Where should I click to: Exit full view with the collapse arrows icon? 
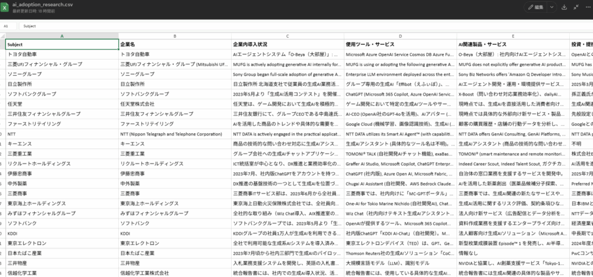(x=576, y=7)
